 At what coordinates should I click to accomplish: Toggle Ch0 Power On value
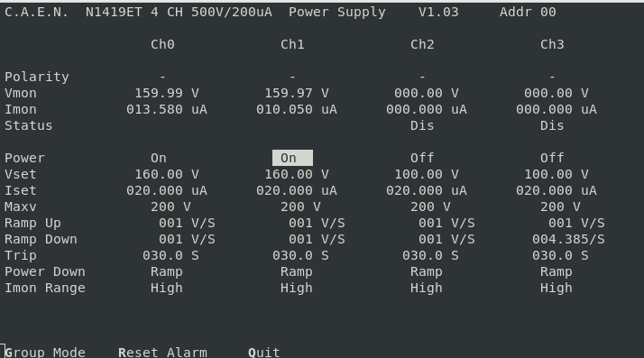click(159, 158)
